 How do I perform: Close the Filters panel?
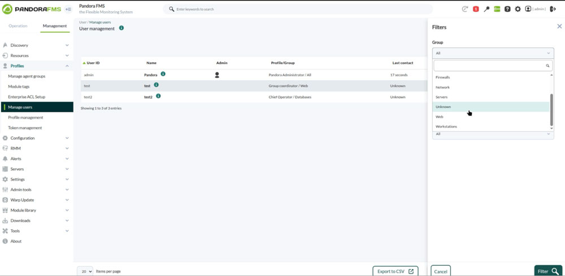click(559, 27)
